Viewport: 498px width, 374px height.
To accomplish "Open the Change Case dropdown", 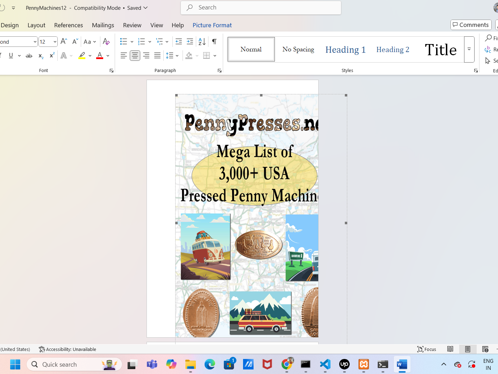I will coord(90,42).
